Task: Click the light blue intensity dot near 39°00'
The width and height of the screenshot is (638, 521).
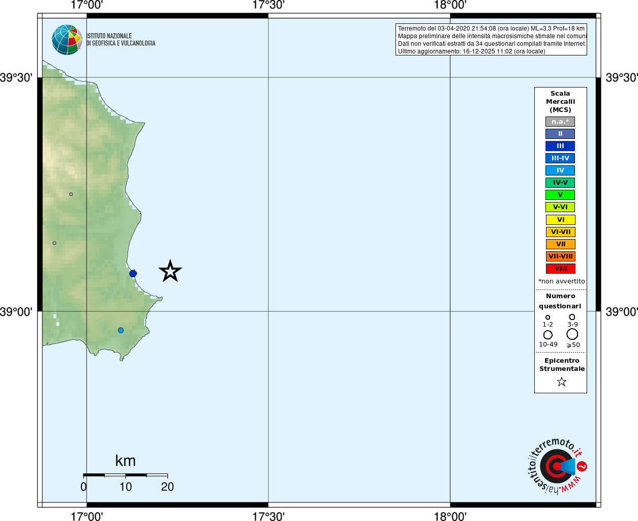Action: (120, 330)
